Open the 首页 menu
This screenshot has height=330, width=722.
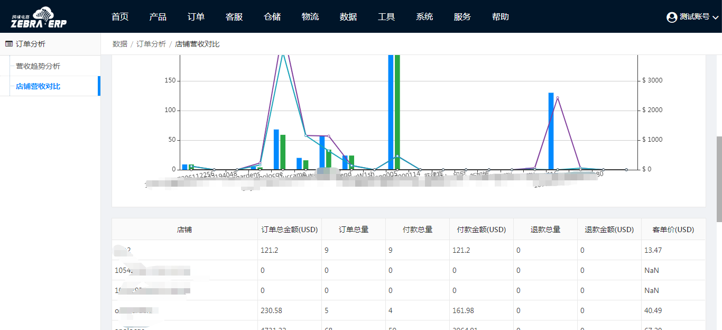tap(120, 17)
